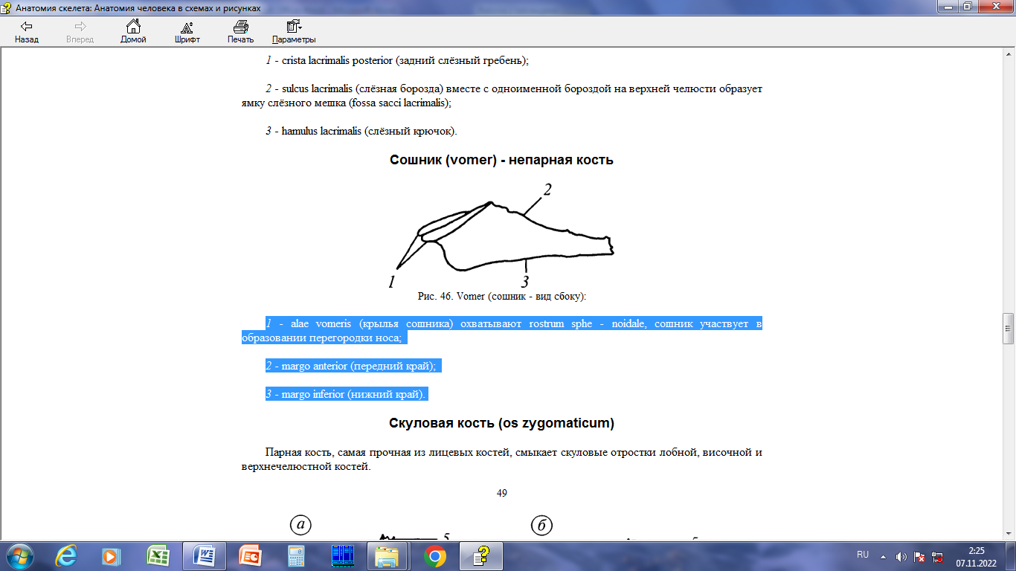Click the vertical scrollbar up arrow
1016x571 pixels.
[1009, 55]
